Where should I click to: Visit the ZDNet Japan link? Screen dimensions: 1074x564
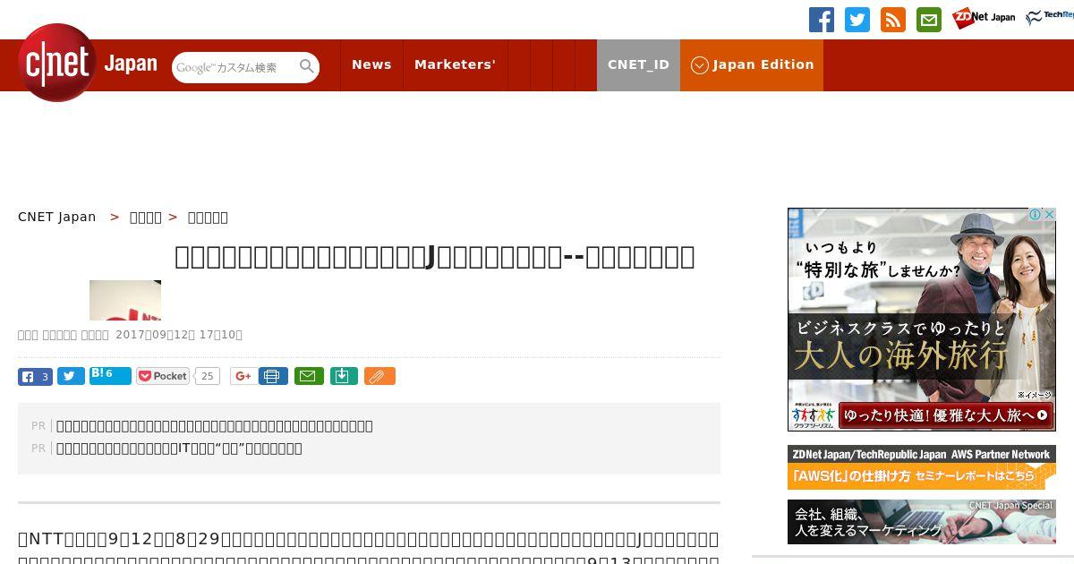tap(984, 18)
